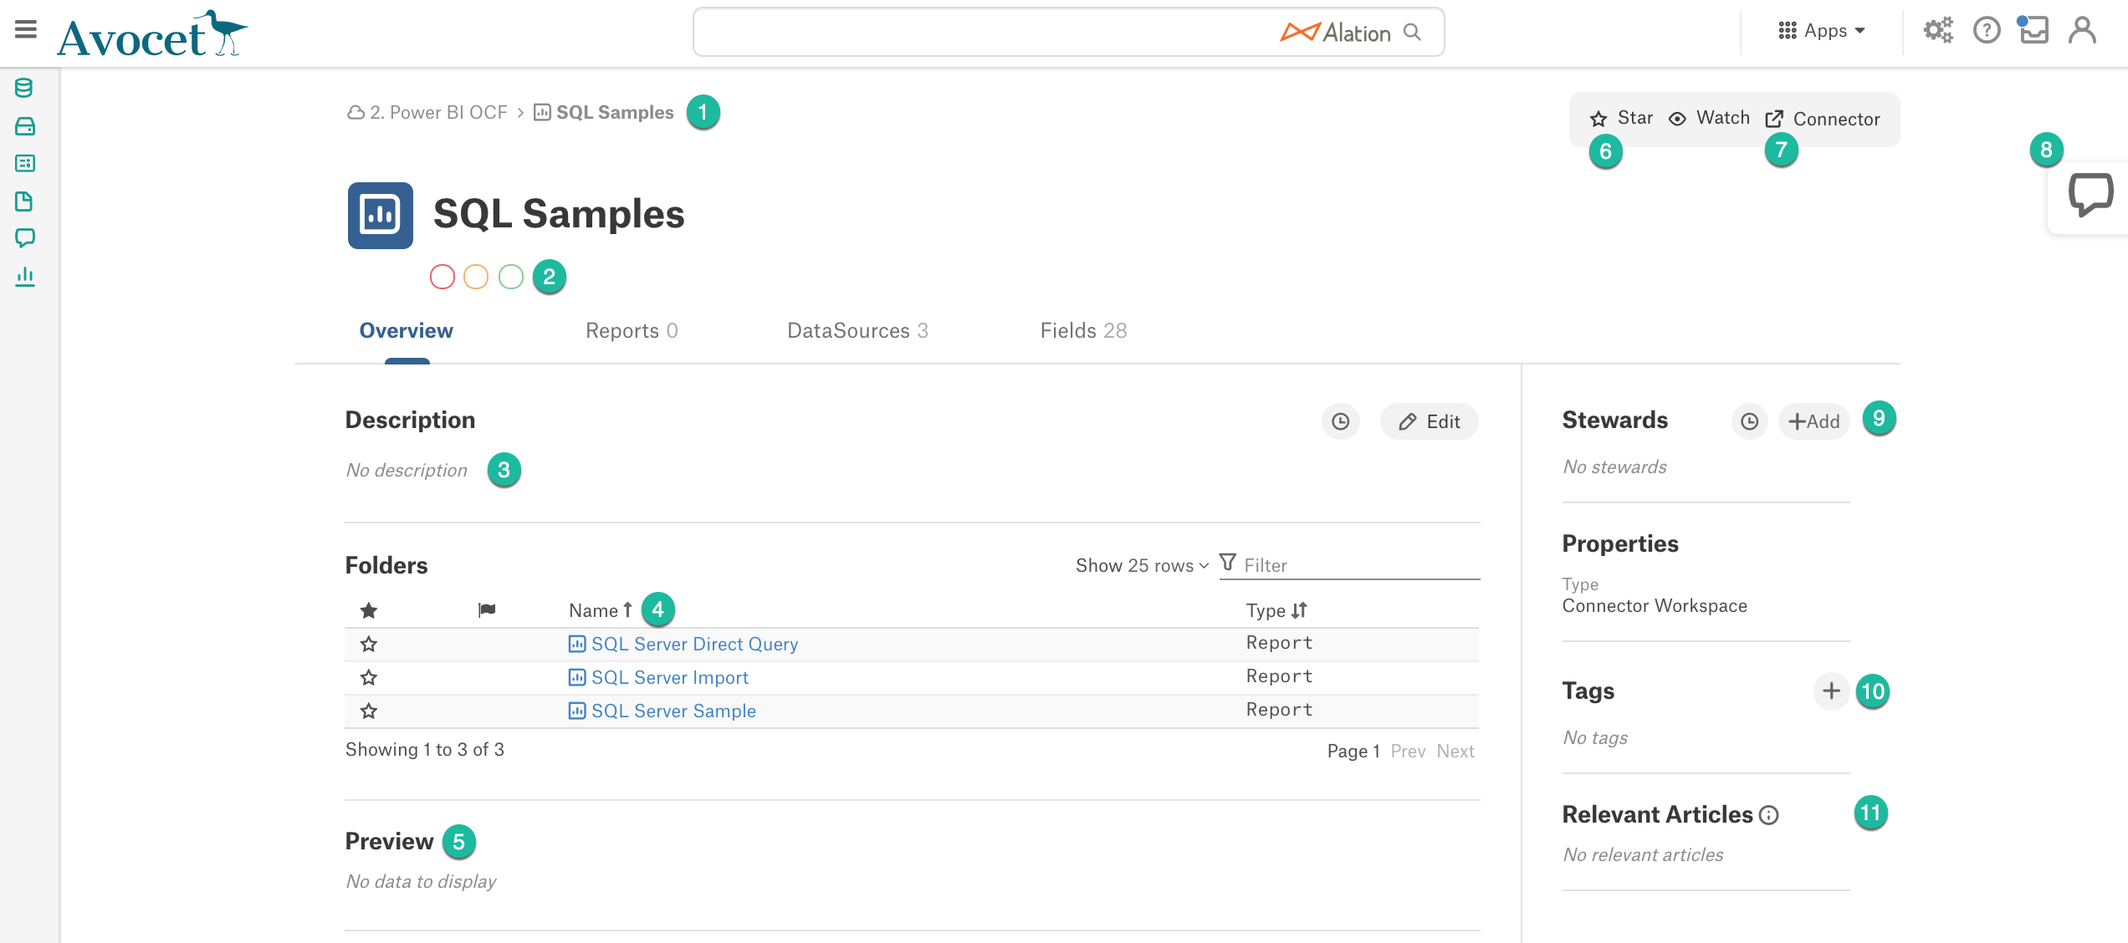Click 'Connector Workspace' type value
The height and width of the screenshot is (943, 2128).
click(1655, 606)
